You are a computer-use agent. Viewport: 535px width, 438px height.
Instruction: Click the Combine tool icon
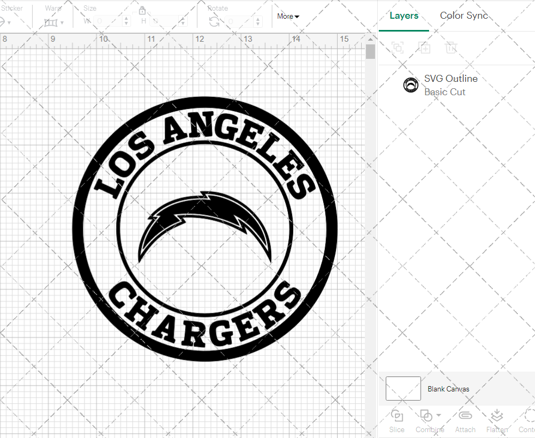(426, 416)
